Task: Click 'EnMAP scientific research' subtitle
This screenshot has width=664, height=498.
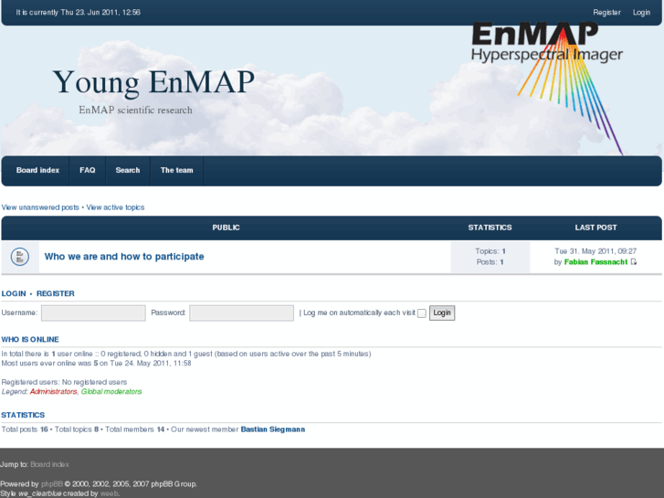Action: (x=135, y=110)
